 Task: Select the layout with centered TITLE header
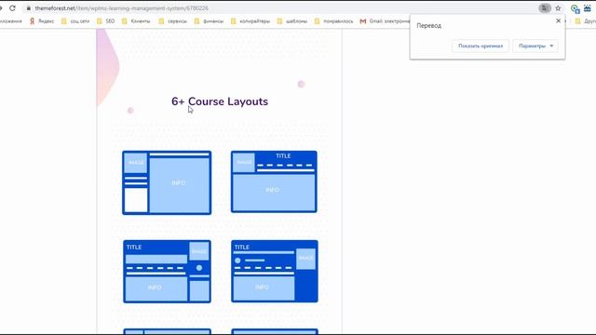tap(274, 181)
